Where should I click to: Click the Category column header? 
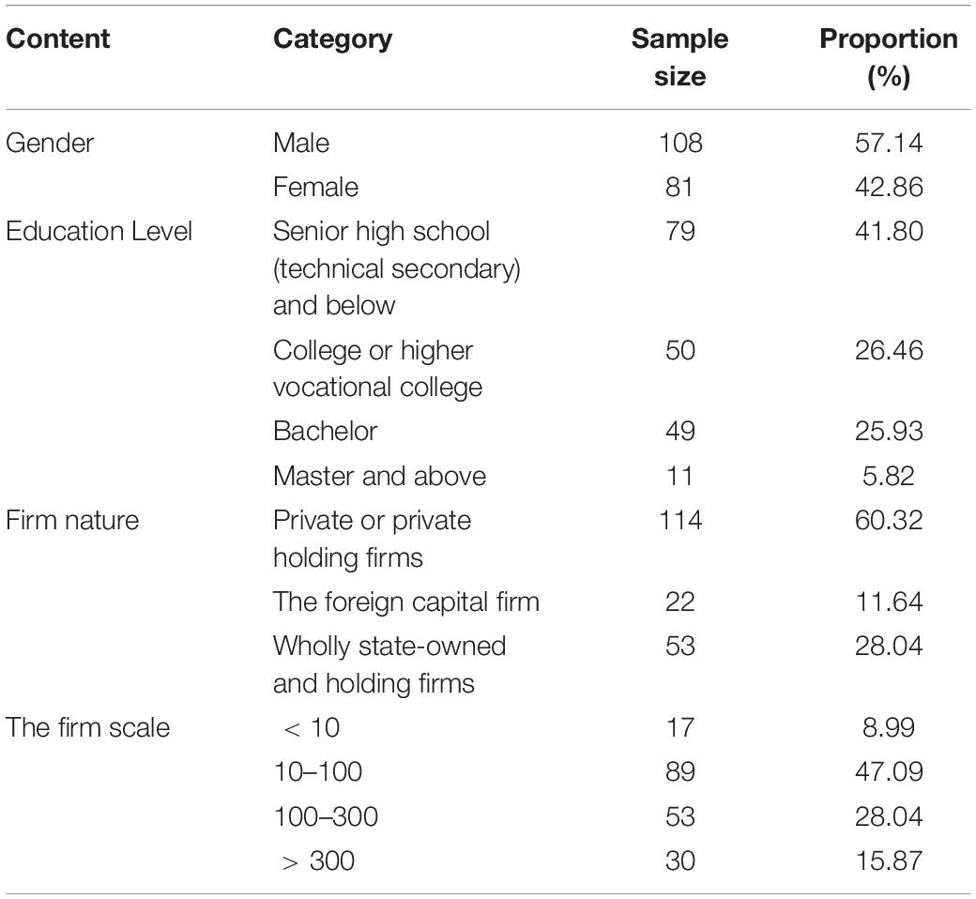click(x=332, y=39)
